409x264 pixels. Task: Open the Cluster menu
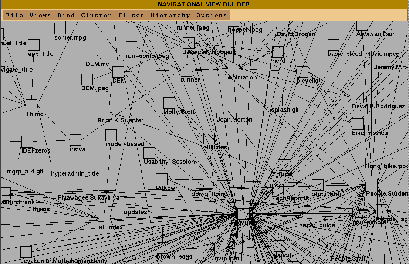click(96, 15)
